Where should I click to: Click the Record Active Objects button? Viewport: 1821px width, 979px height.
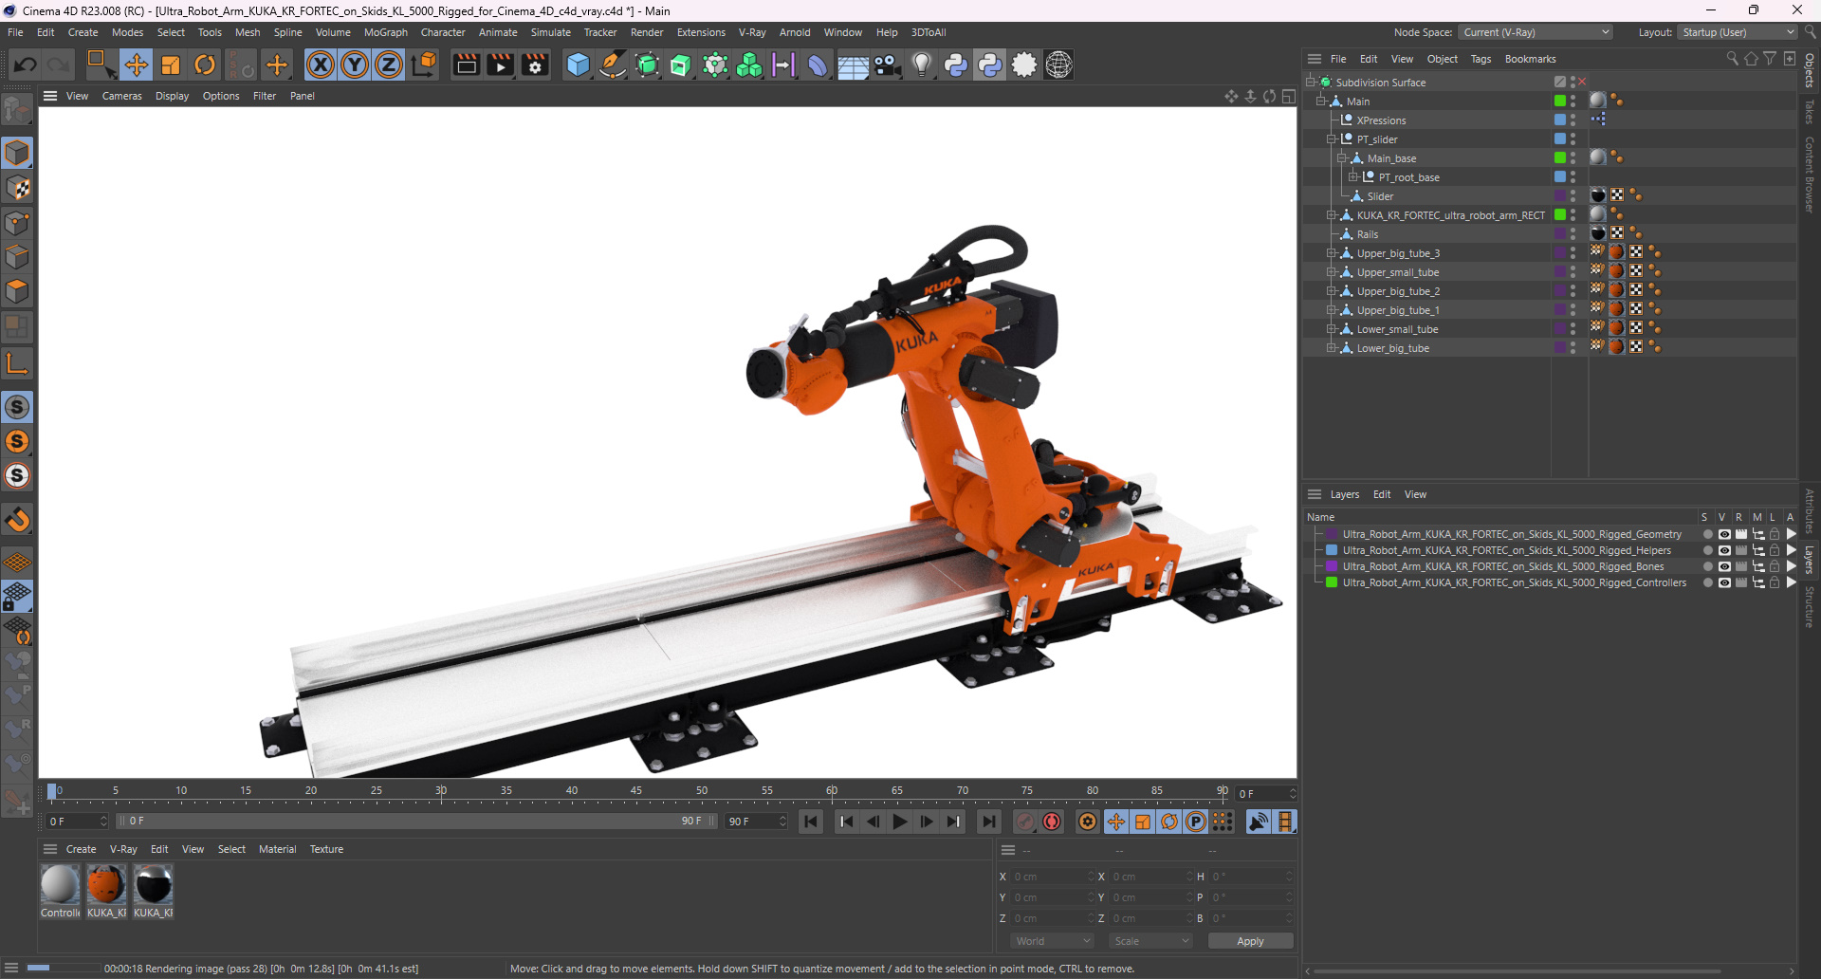pyautogui.click(x=1025, y=822)
